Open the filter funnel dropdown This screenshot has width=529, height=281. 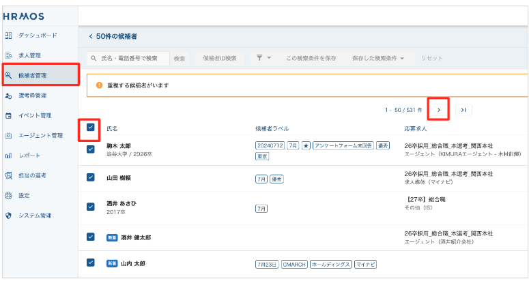tap(263, 59)
